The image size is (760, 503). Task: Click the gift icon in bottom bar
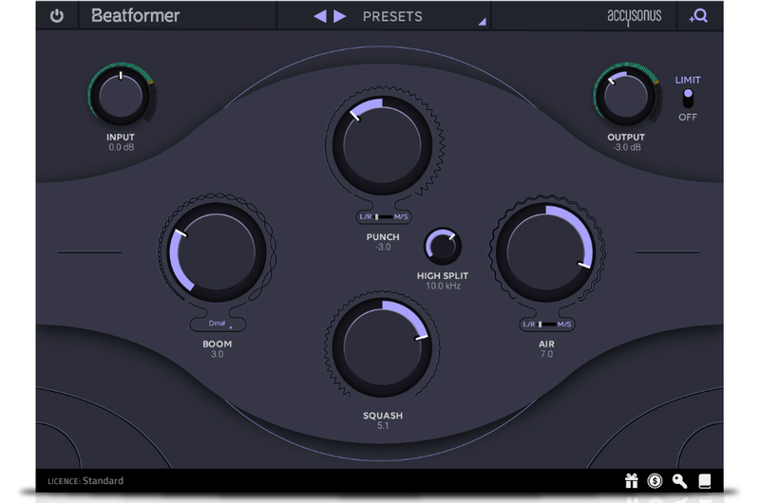point(631,481)
